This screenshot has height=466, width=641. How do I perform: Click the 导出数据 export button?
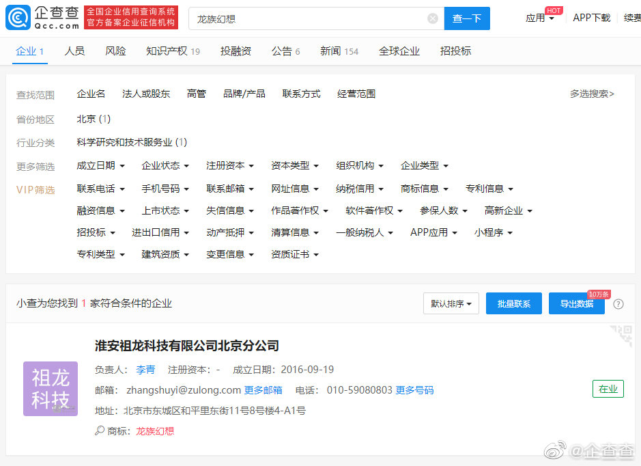[x=576, y=303]
